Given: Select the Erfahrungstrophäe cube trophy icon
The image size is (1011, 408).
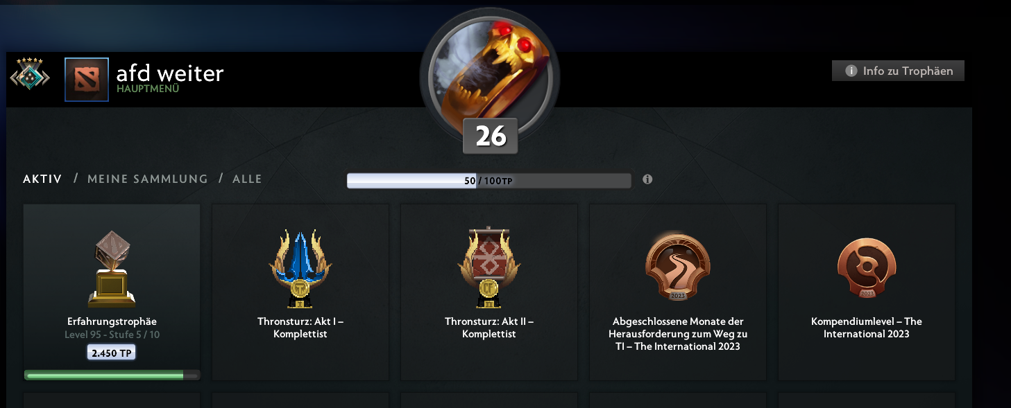Looking at the screenshot, I should 112,268.
